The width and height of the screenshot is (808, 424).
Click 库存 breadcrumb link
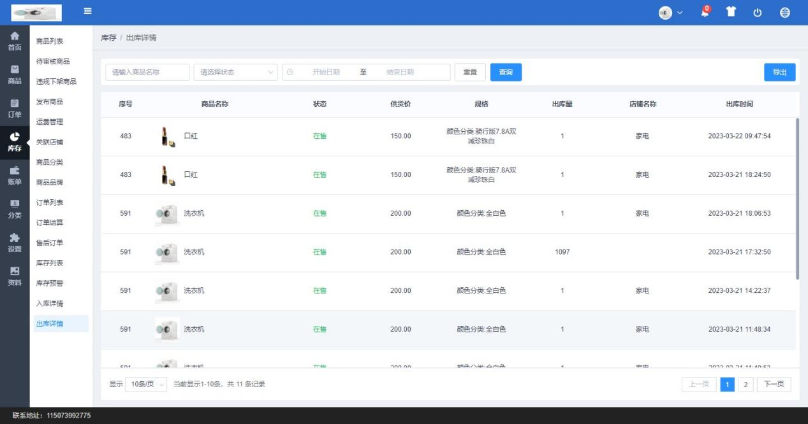[108, 38]
